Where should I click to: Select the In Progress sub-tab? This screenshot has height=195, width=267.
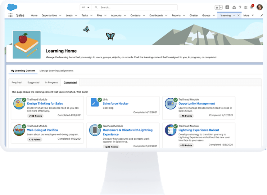coord(51,83)
